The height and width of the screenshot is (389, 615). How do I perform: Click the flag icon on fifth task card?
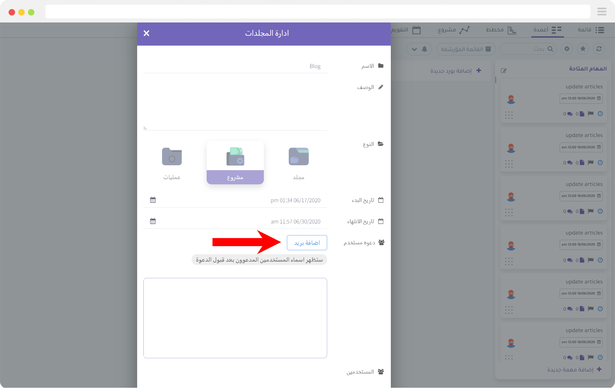tap(590, 309)
